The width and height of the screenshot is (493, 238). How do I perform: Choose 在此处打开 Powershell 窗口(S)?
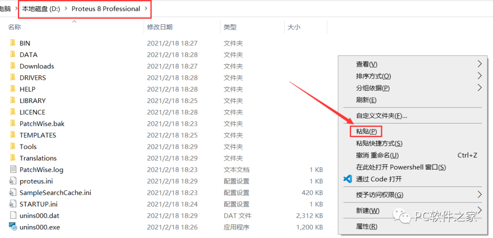point(401,167)
